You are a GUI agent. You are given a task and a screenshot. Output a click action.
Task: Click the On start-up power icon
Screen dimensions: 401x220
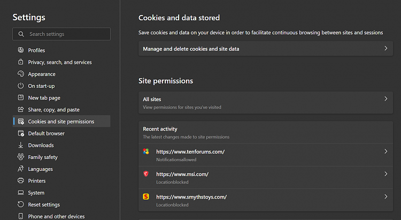[x=21, y=86]
